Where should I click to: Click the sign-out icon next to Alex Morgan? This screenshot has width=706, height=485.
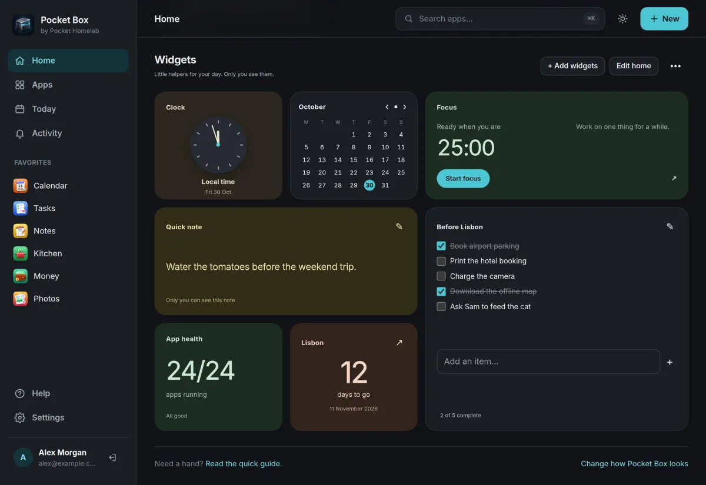click(112, 457)
